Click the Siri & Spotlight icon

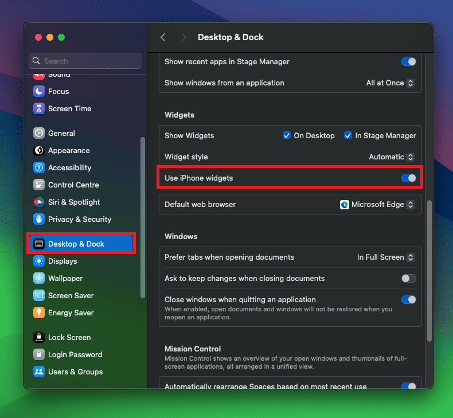[39, 202]
